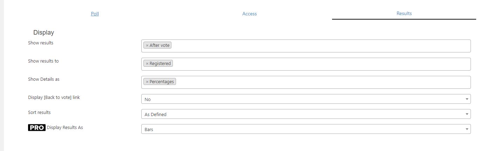
Task: Click the 'Display Results As' label
Action: point(65,128)
